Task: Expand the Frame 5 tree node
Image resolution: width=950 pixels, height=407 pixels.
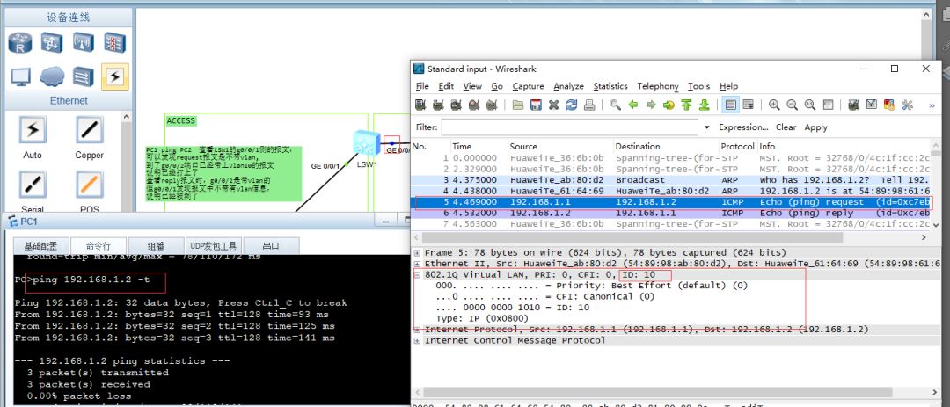Action: pyautogui.click(x=418, y=252)
